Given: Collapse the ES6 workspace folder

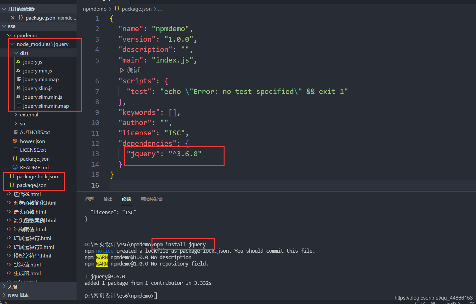Looking at the screenshot, I should pyautogui.click(x=4, y=26).
